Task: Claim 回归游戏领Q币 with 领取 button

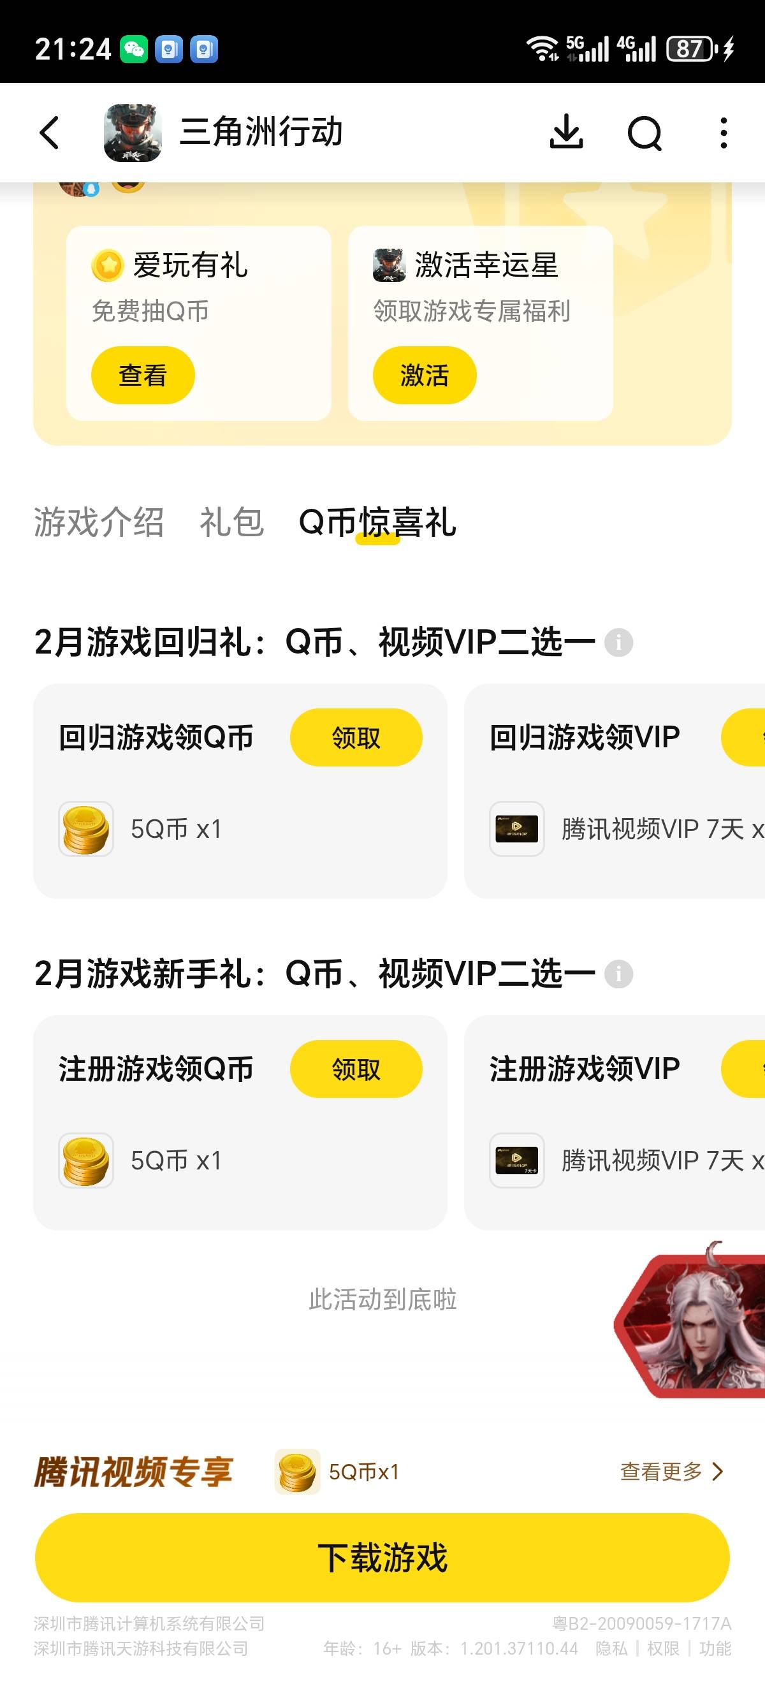Action: tap(356, 737)
